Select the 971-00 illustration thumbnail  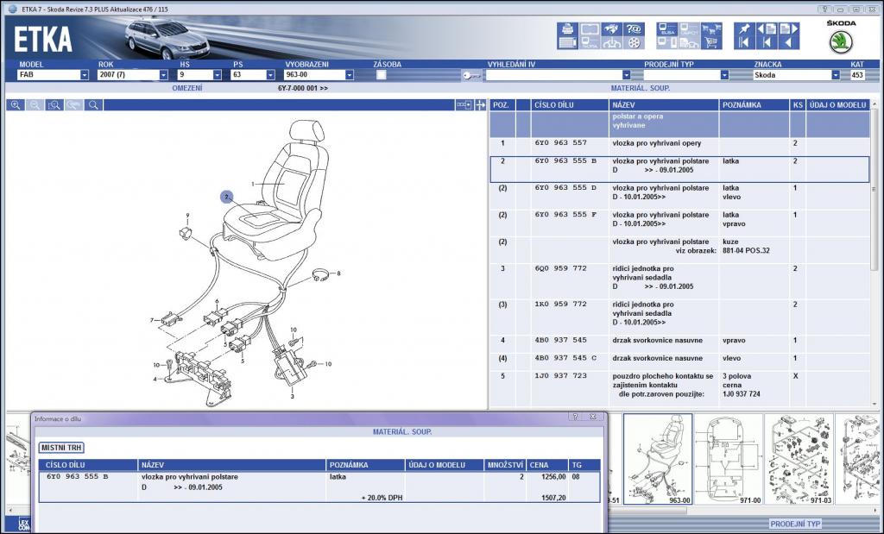coord(729,459)
